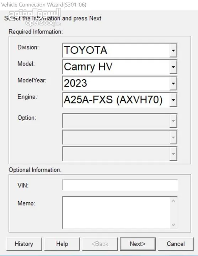Screen dimensions: 198x256
Task: Click the first Option dropdown arrow
Action: tap(173, 121)
